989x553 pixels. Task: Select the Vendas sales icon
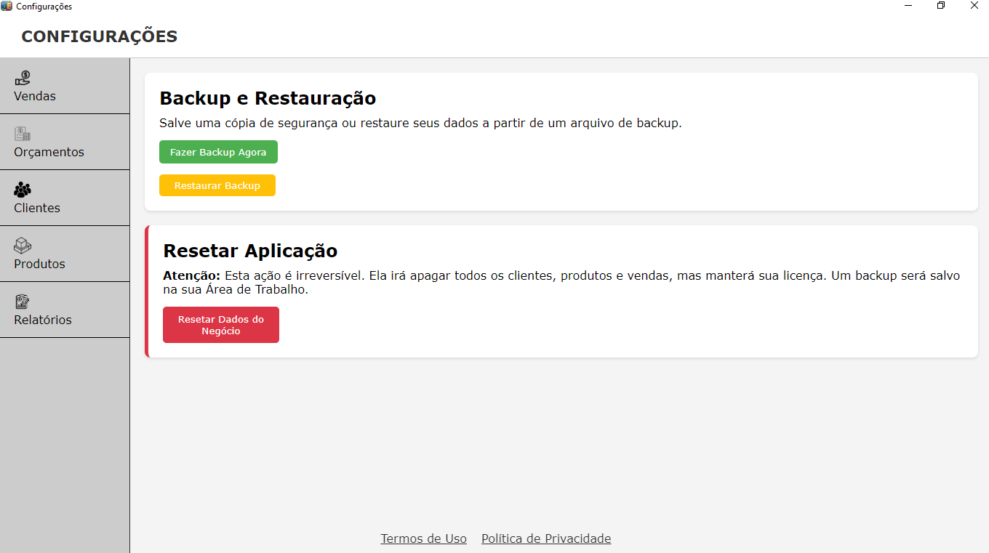coord(23,77)
